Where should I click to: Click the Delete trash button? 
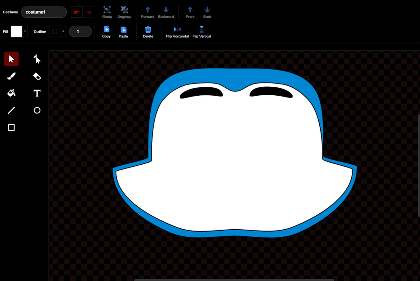click(148, 32)
